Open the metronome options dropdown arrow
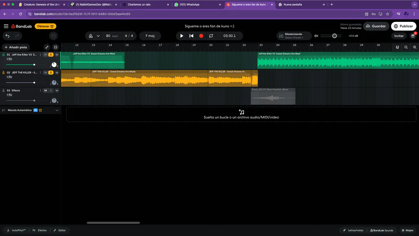Image resolution: width=419 pixels, height=236 pixels. coord(98,36)
